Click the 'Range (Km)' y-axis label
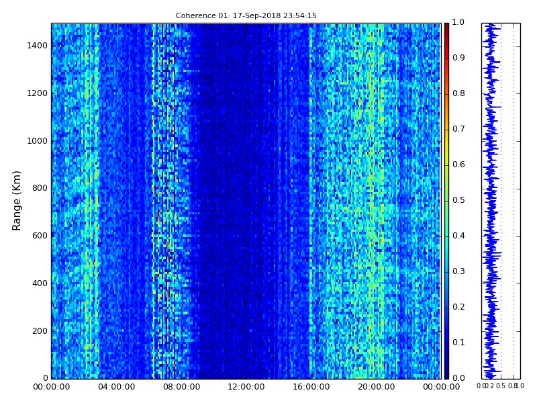Image resolution: width=537 pixels, height=403 pixels. (16, 201)
